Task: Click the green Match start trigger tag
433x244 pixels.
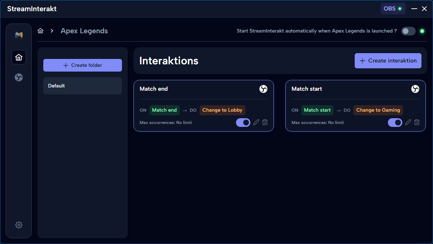Action: tap(317, 110)
